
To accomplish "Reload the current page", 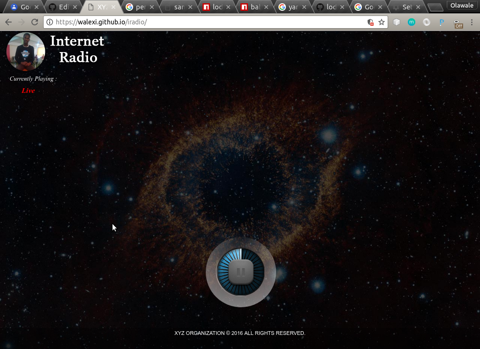I will tap(35, 22).
